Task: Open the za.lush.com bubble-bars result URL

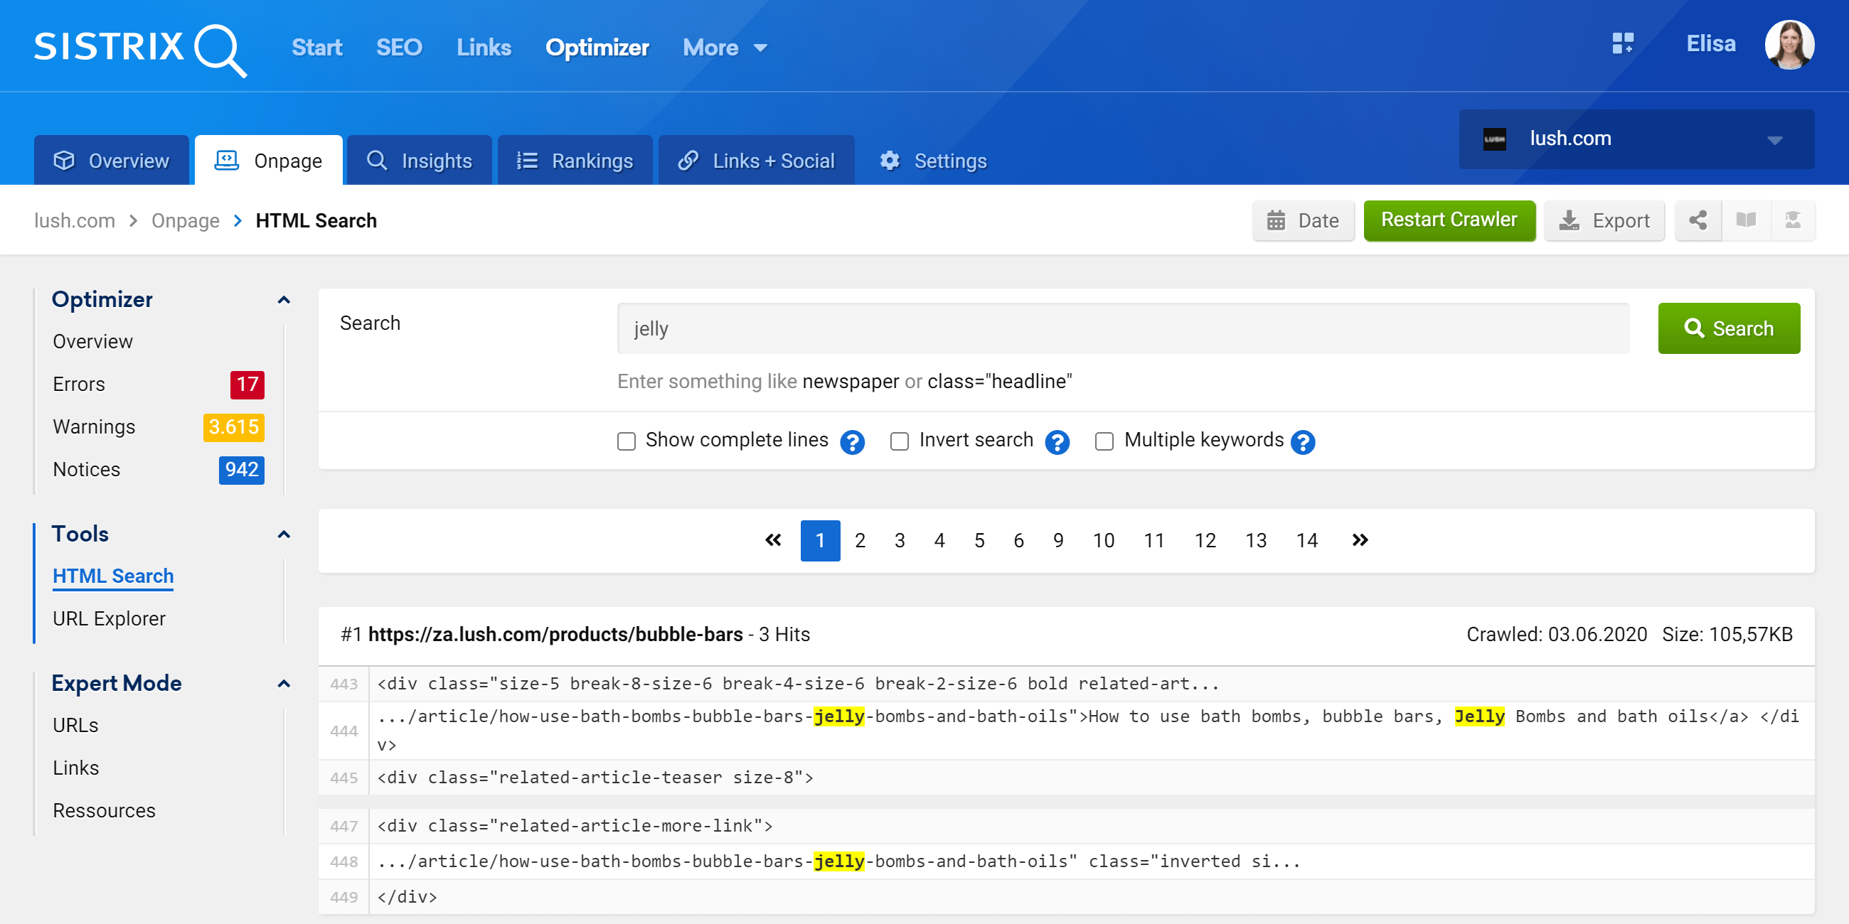Action: [x=555, y=635]
